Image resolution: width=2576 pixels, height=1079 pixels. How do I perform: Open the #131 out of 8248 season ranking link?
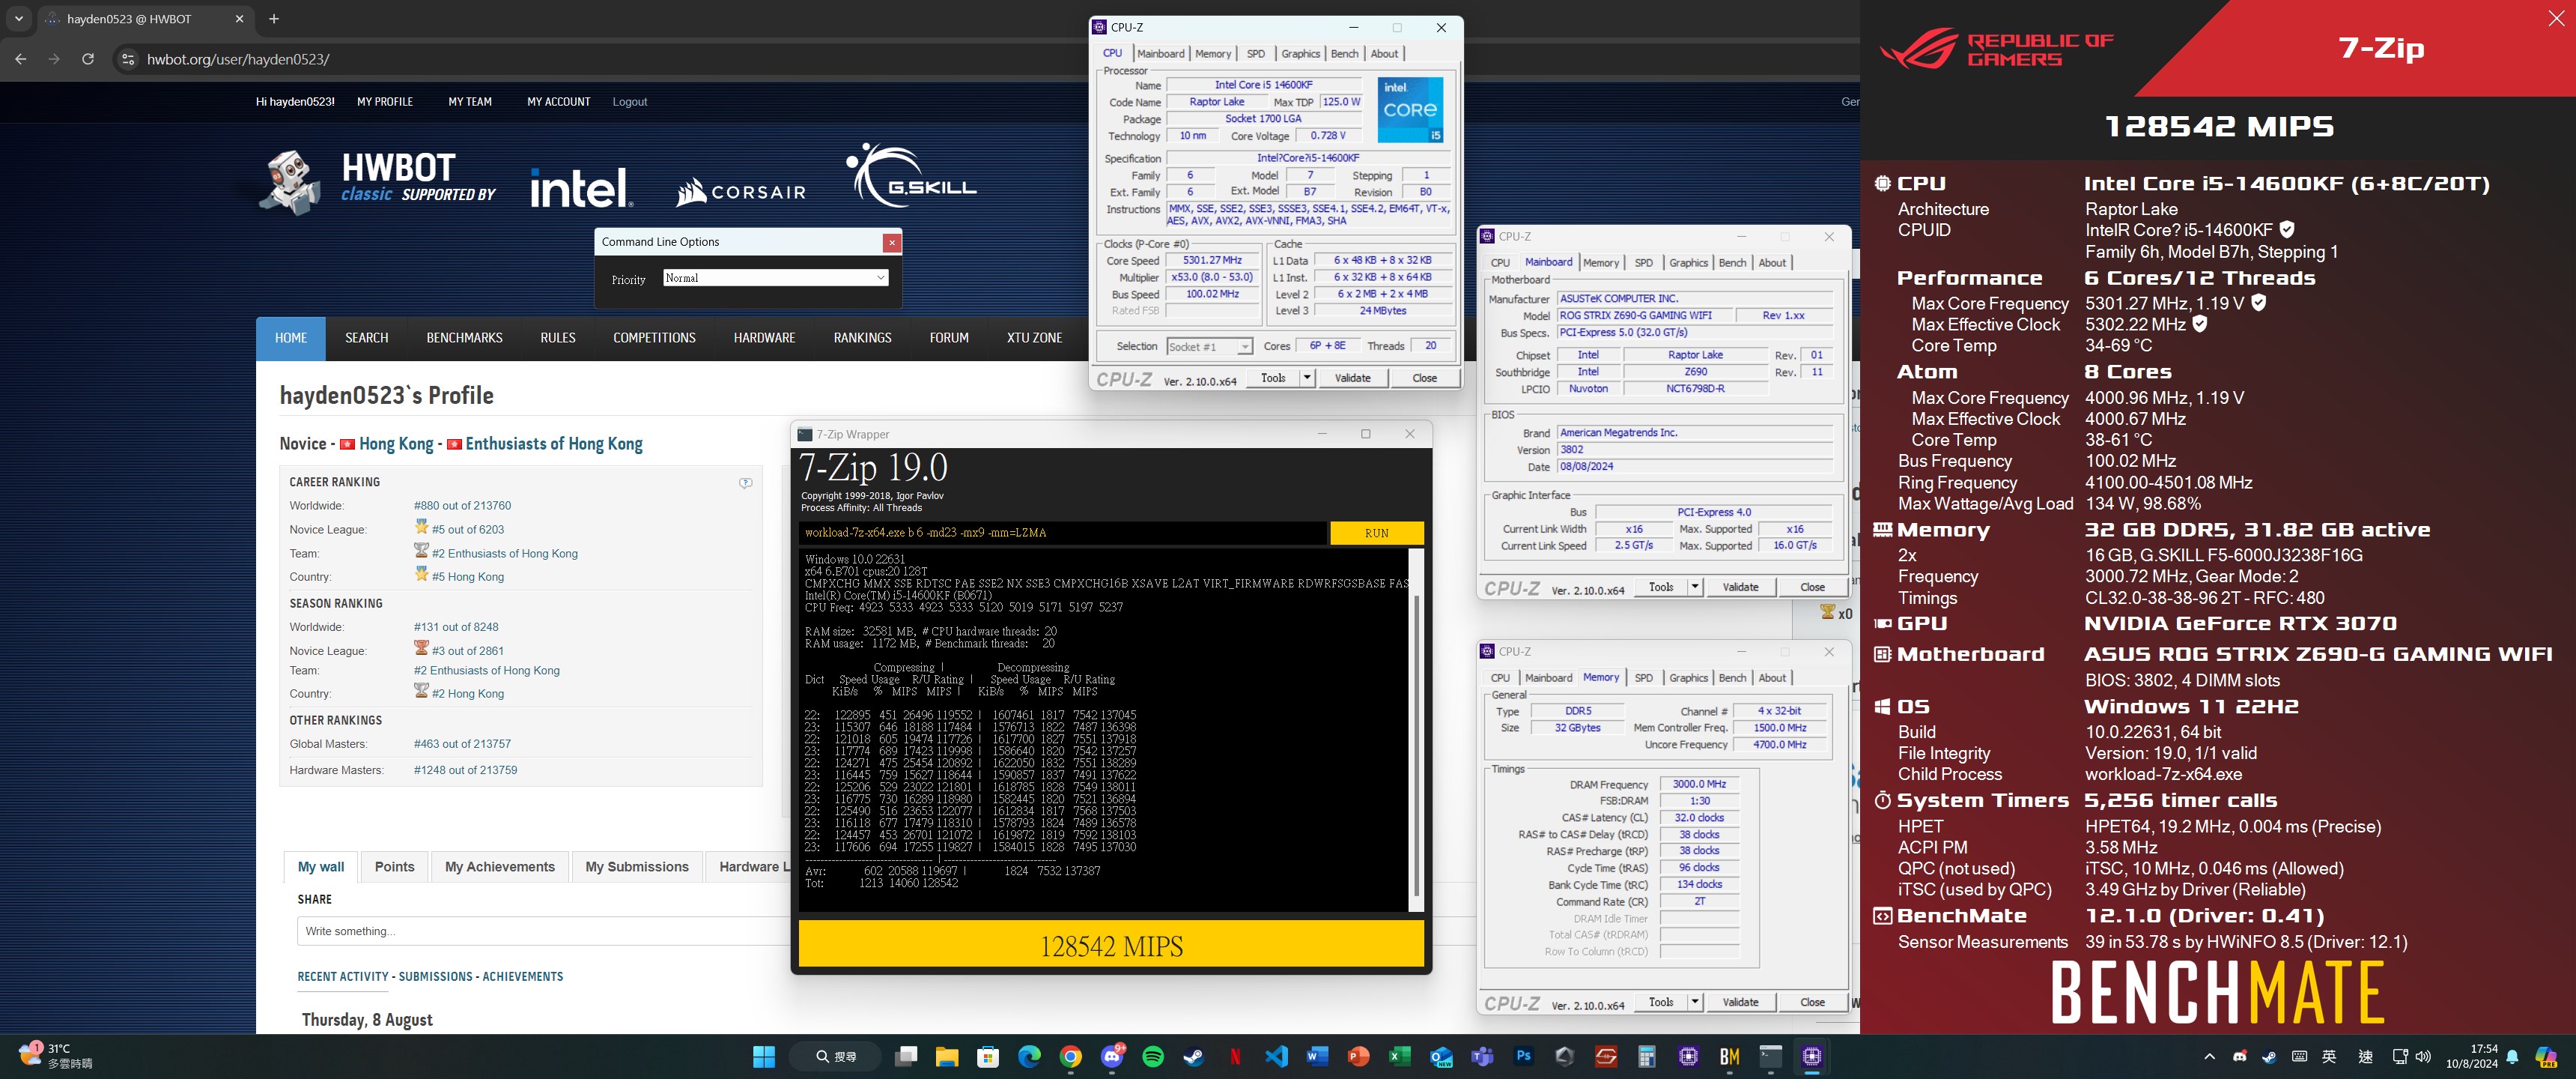click(456, 626)
